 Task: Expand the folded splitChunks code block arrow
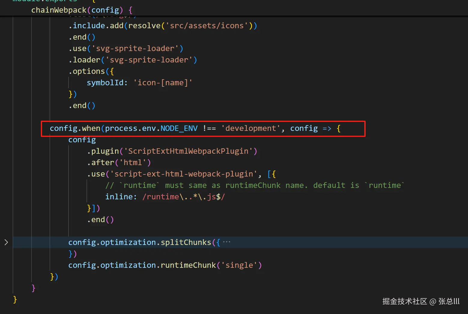click(6, 242)
